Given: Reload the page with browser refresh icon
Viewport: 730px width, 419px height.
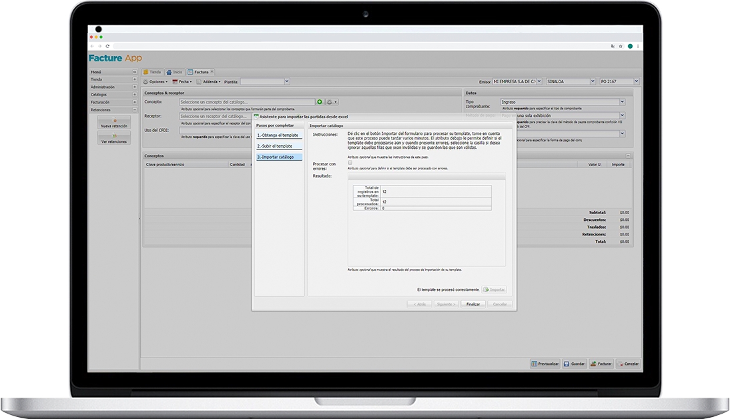Looking at the screenshot, I should click(x=108, y=46).
